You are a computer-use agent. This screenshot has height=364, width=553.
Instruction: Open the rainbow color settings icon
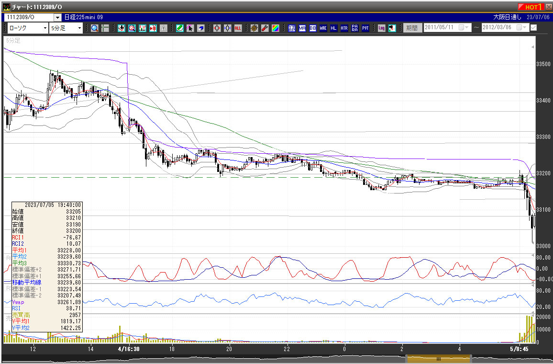276,28
